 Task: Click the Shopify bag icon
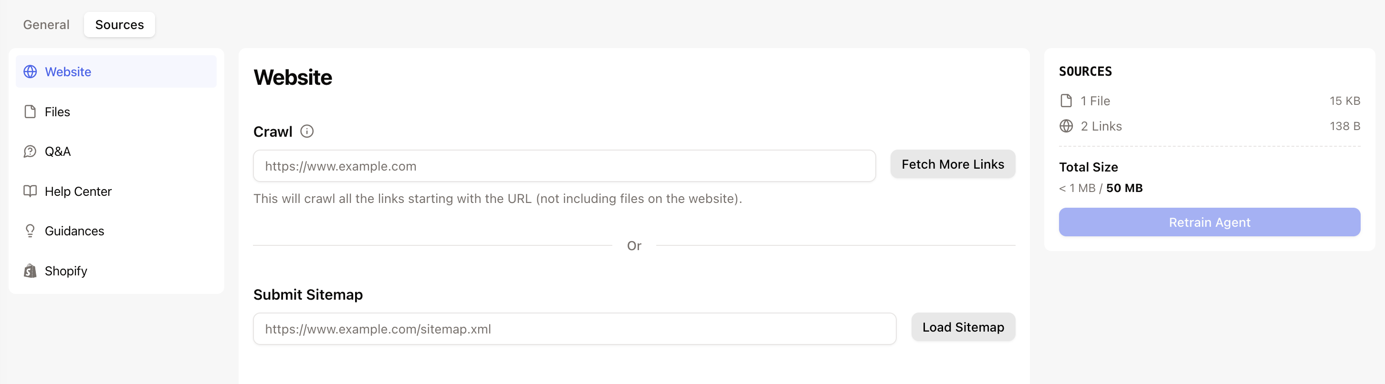(x=30, y=271)
